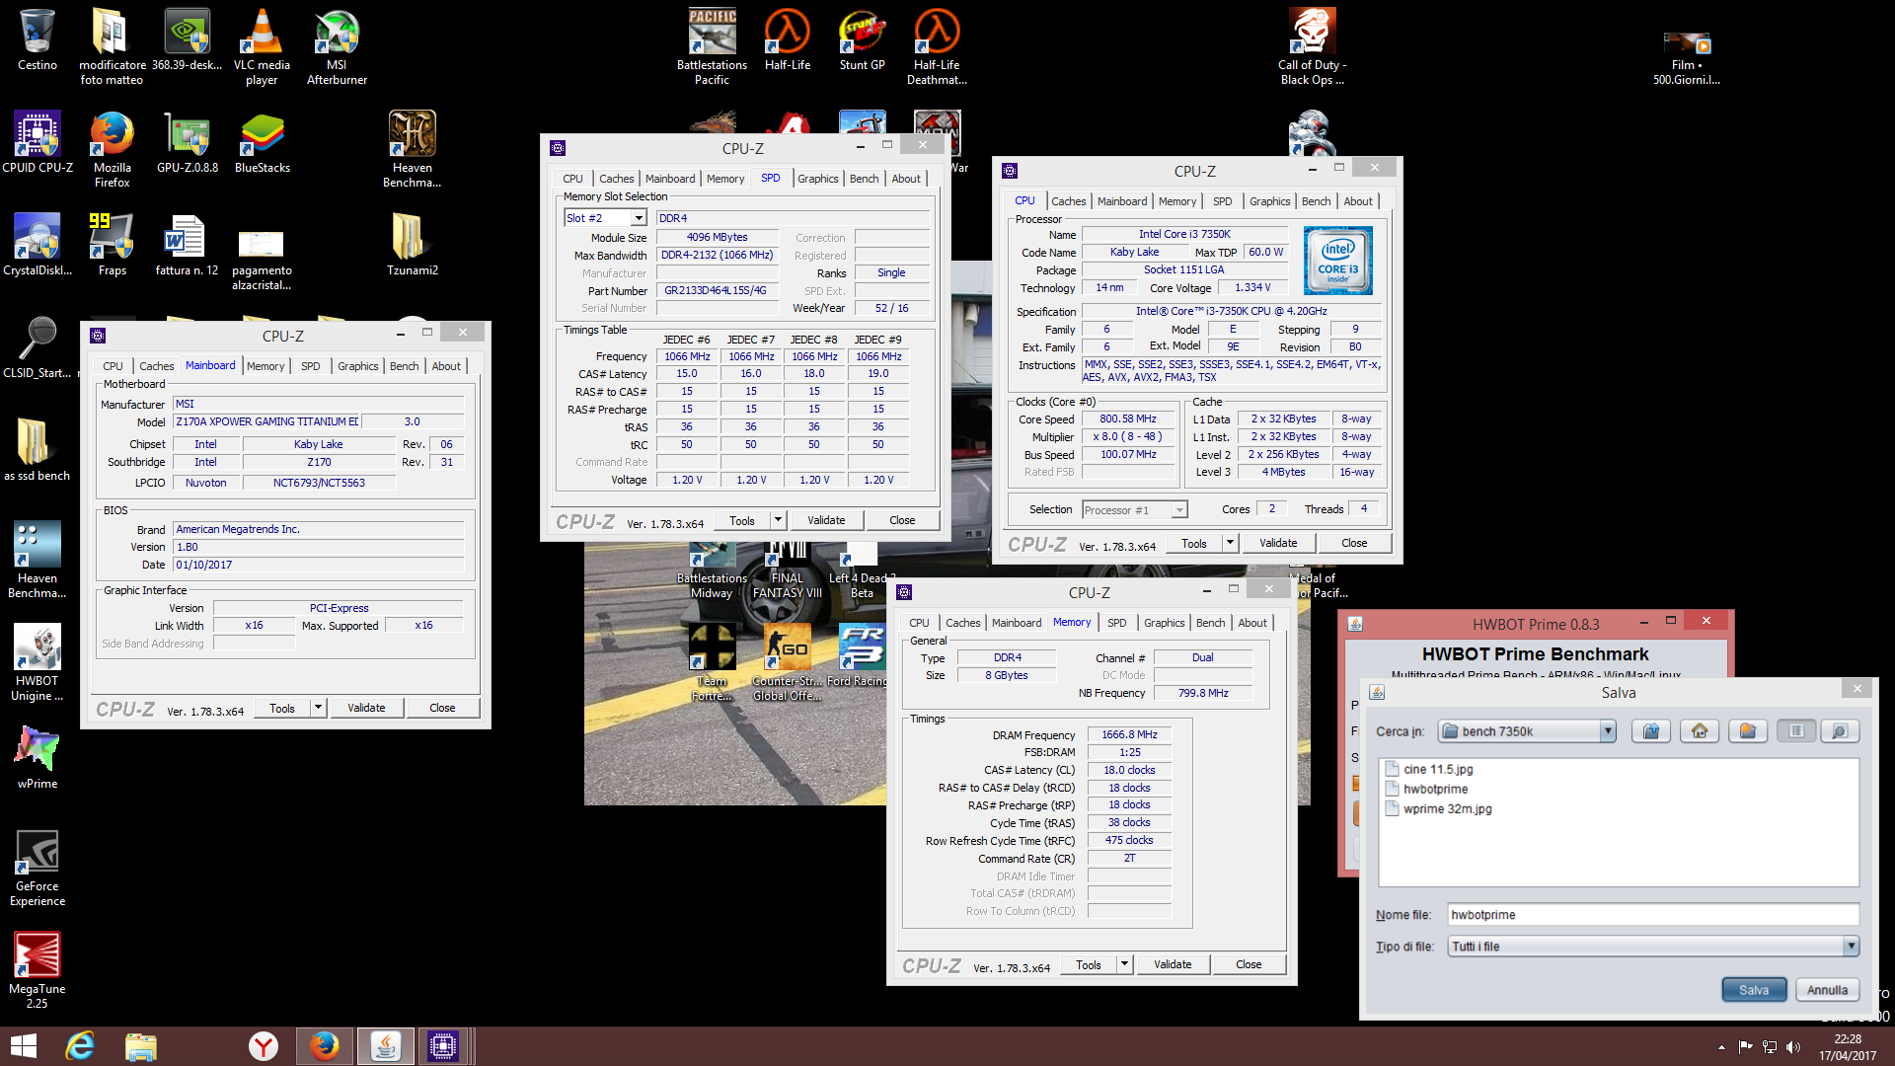Select the Mozilla Firefox desktop icon

[x=113, y=150]
